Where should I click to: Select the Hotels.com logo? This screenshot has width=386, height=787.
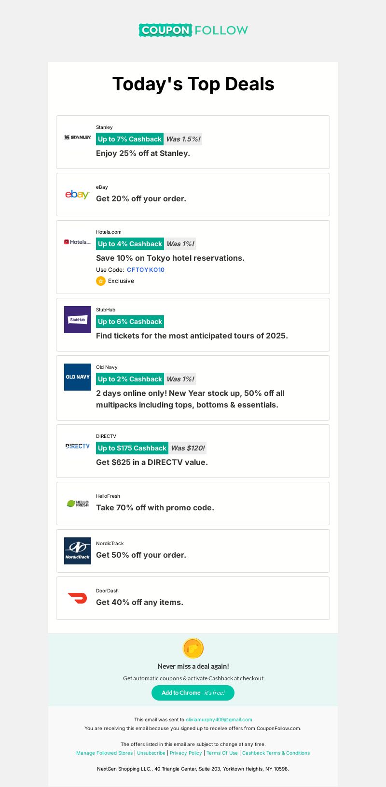(78, 242)
